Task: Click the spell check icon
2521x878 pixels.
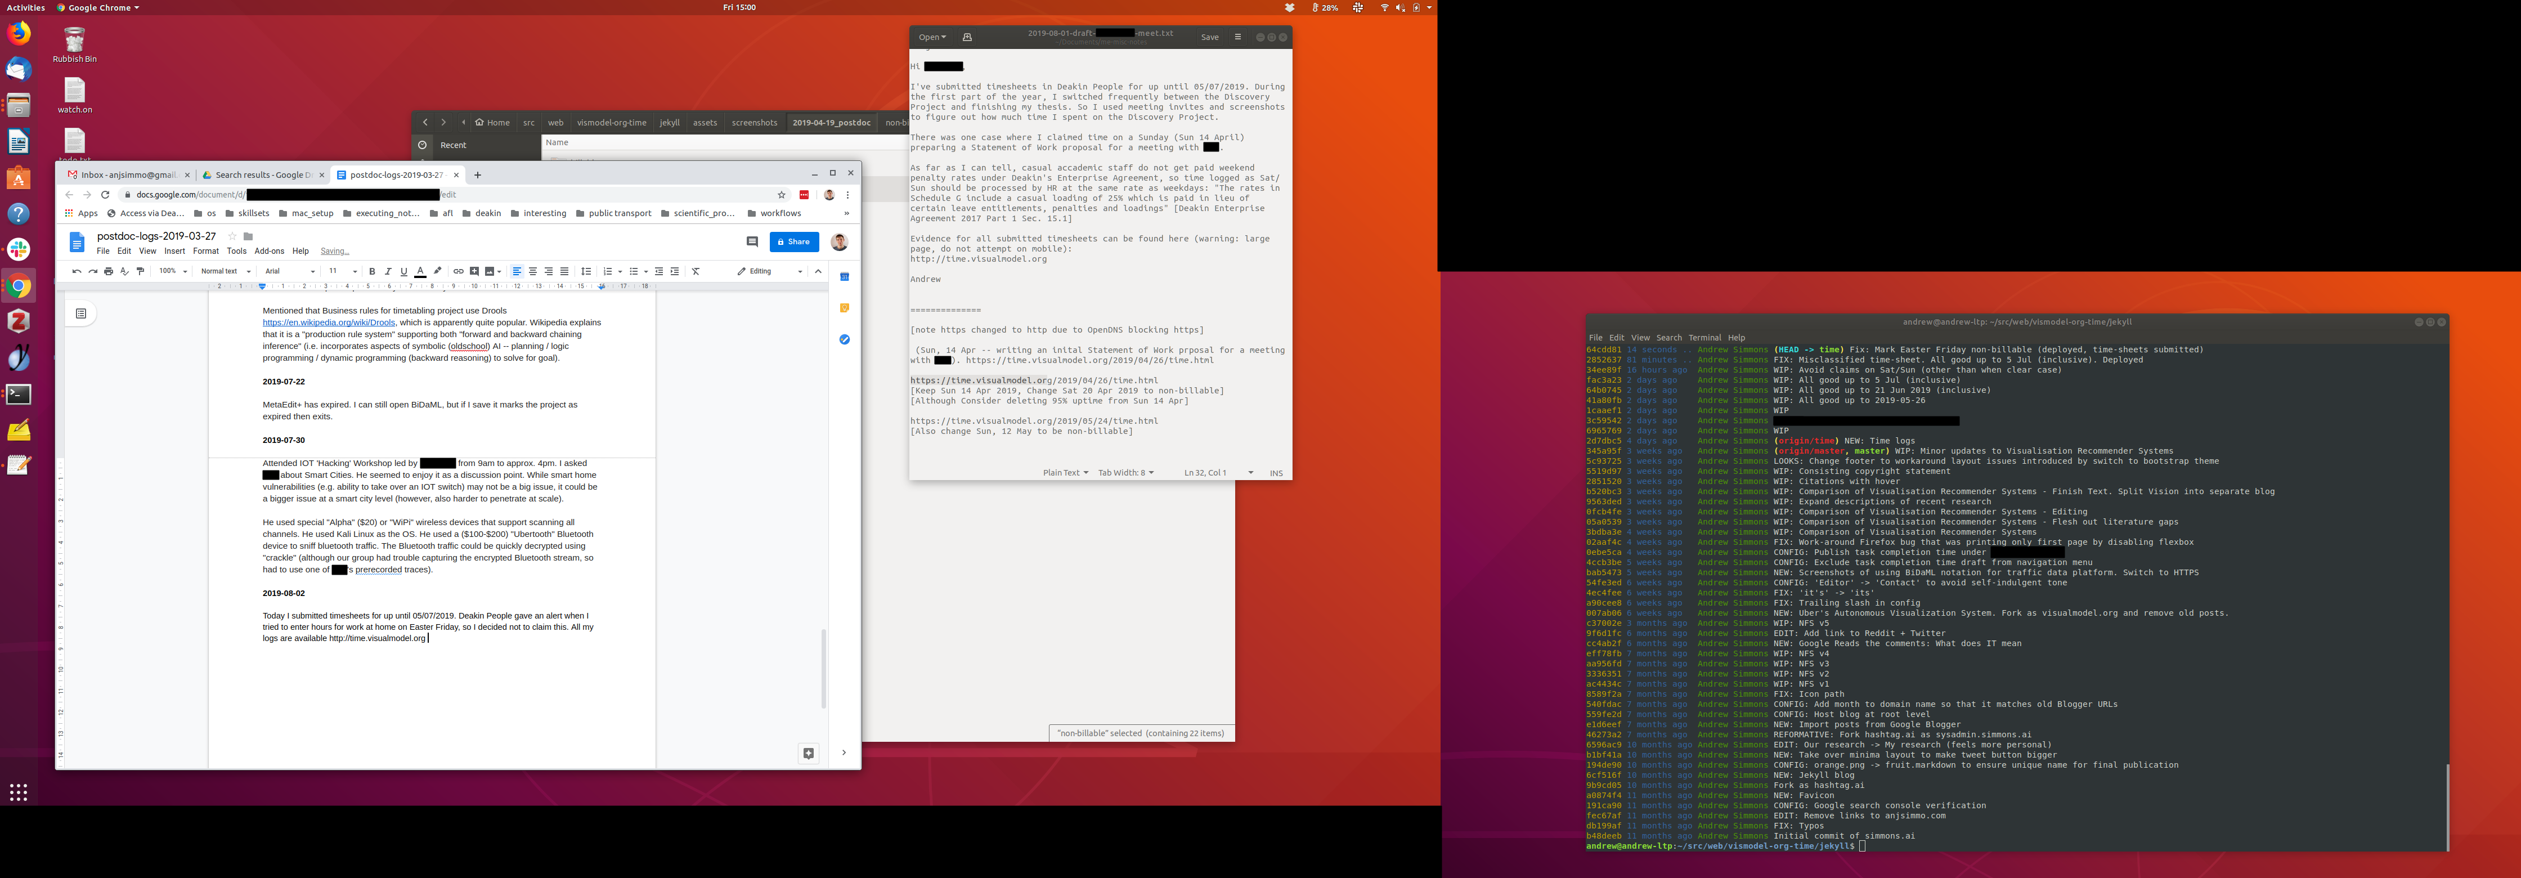Action: coord(124,271)
